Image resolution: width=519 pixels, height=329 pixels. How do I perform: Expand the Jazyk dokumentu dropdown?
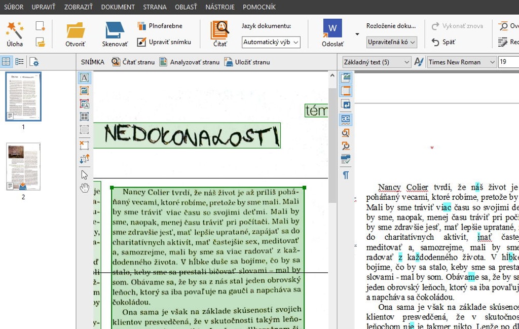(271, 42)
